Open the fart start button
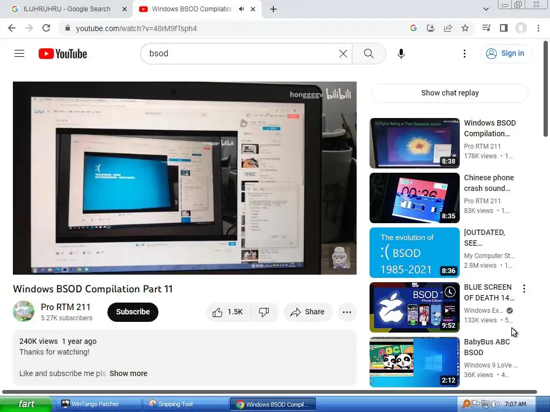This screenshot has width=550, height=412. coord(26,404)
